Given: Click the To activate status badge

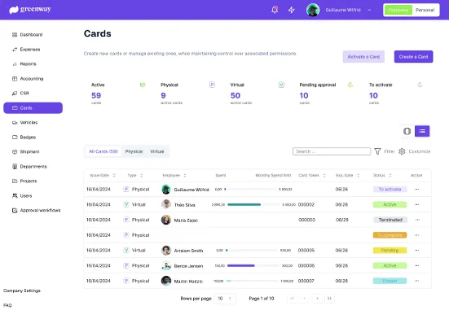Looking at the screenshot, I should coord(390,190).
